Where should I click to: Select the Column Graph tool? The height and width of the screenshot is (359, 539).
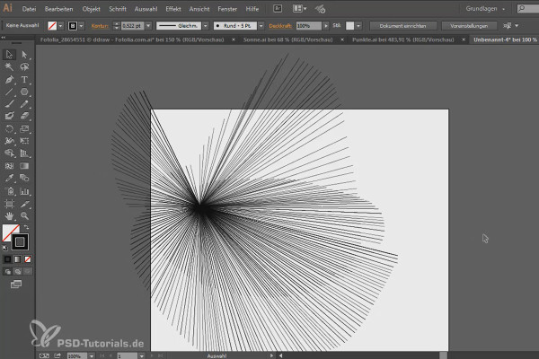[24, 191]
